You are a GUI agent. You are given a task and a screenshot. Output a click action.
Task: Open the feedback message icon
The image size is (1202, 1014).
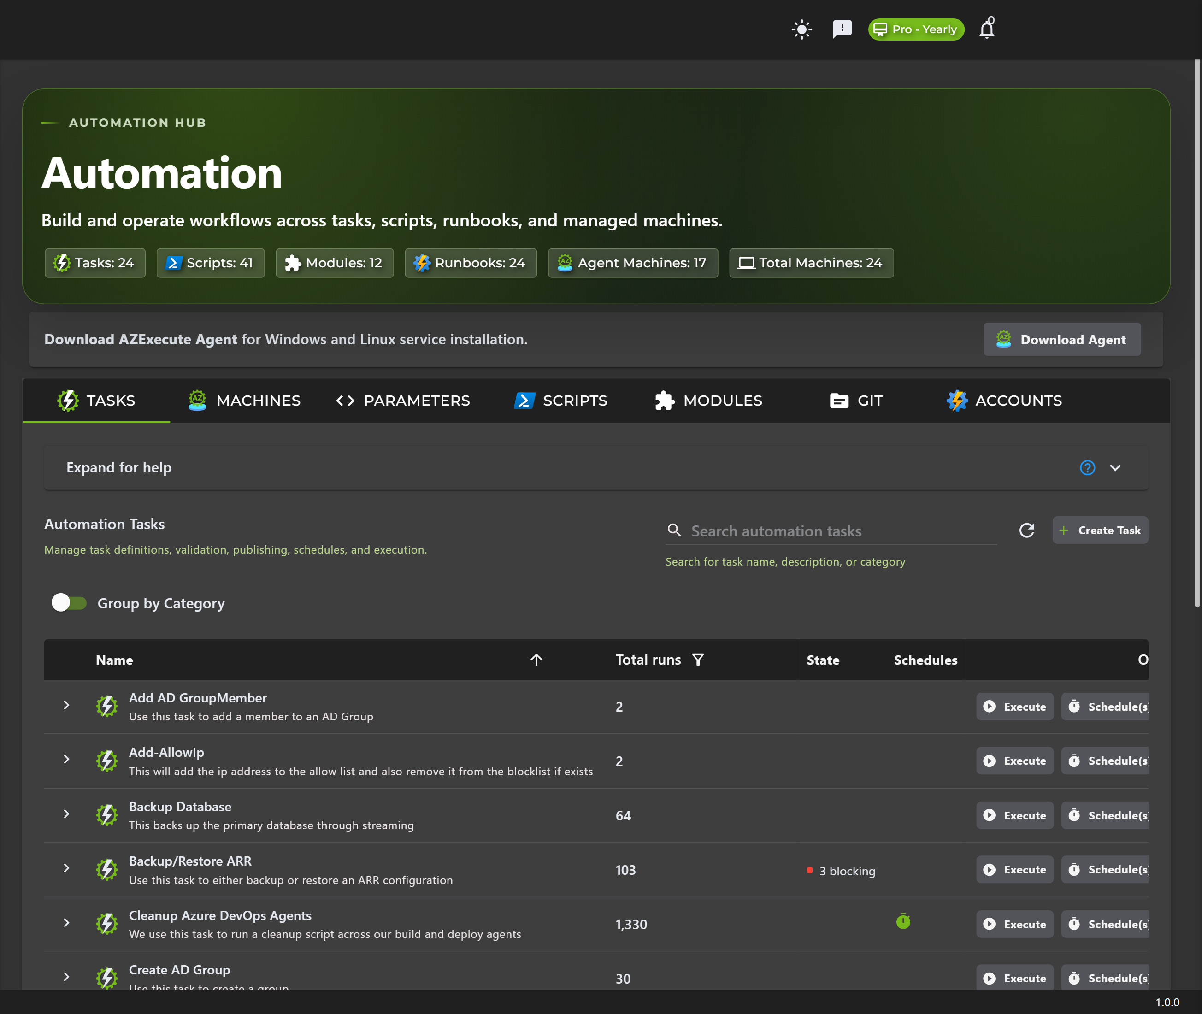pos(842,29)
